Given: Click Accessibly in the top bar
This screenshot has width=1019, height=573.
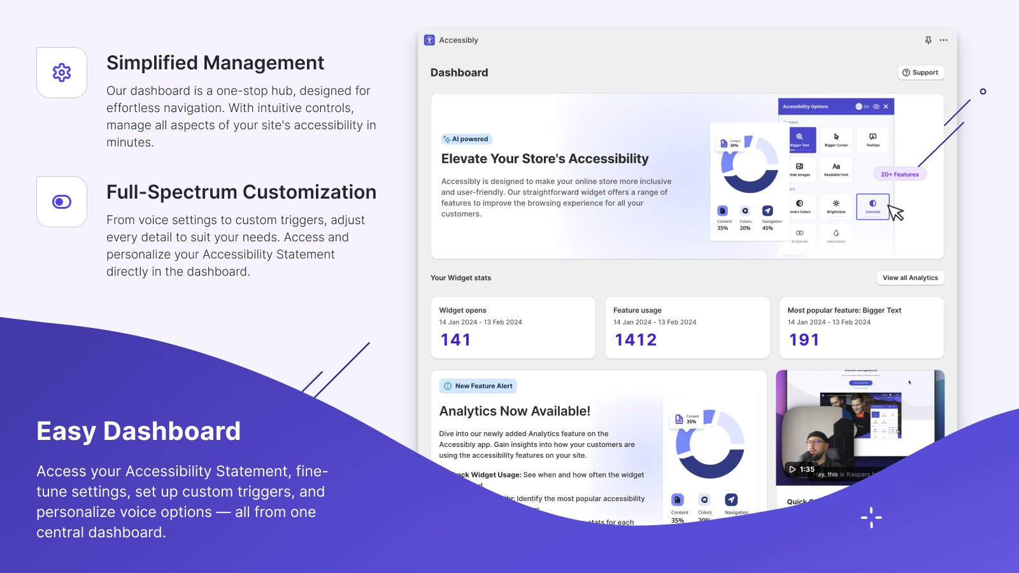Looking at the screenshot, I should (457, 39).
